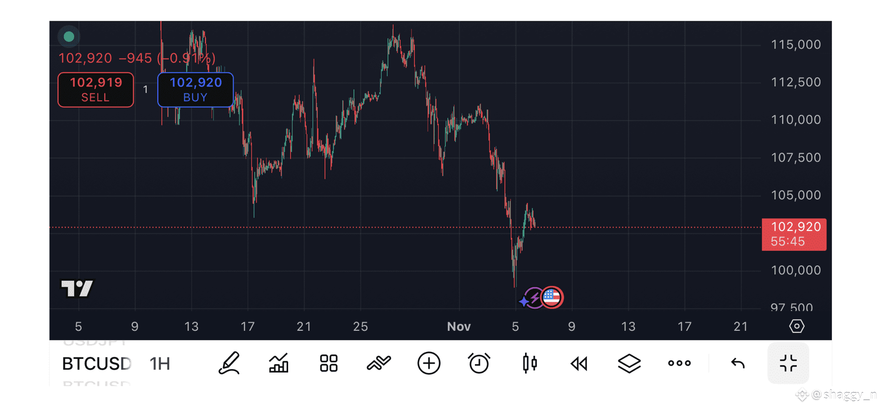Open the drawing tools pencil icon

click(x=229, y=364)
